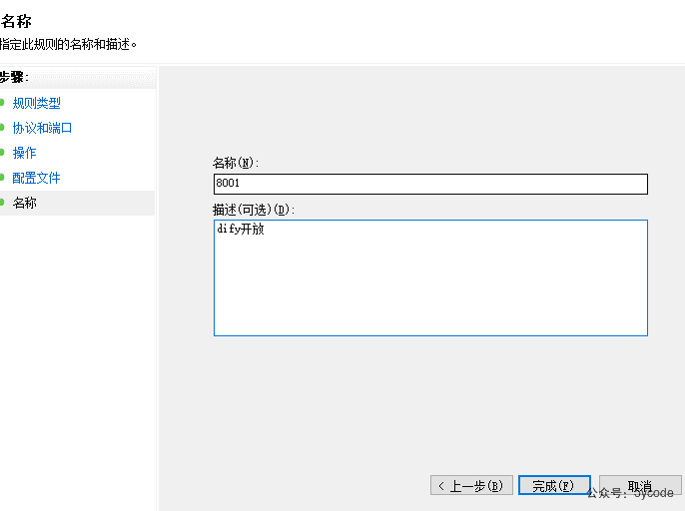Open the 协议和端口 step

(42, 128)
